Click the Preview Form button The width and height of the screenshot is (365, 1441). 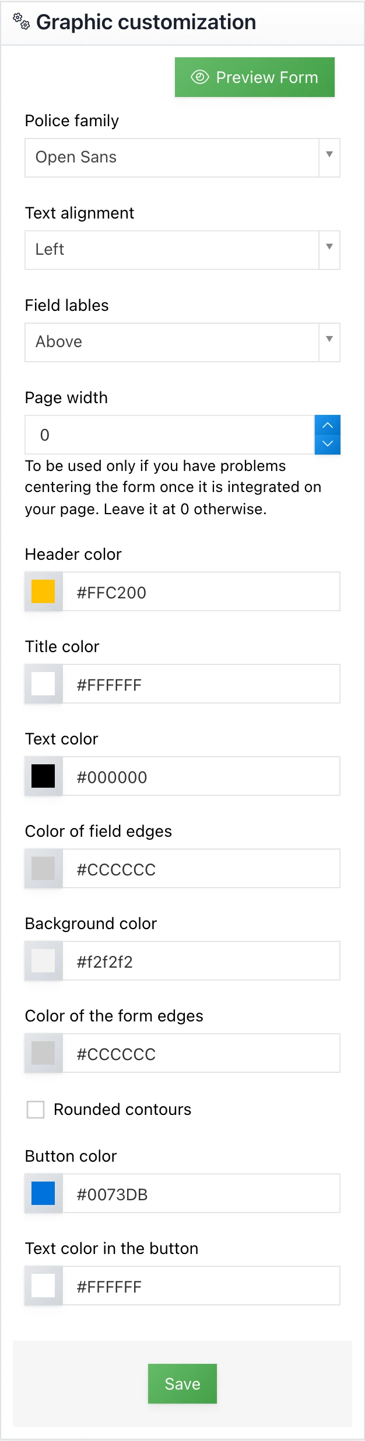tap(255, 77)
